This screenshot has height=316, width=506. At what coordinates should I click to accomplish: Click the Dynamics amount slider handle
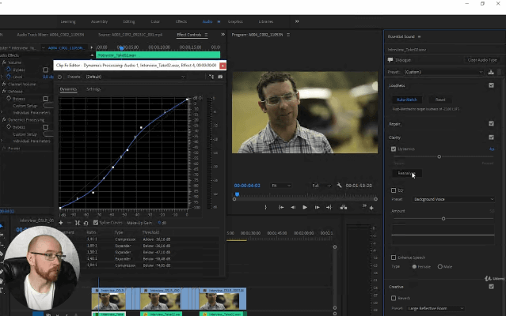click(x=439, y=156)
